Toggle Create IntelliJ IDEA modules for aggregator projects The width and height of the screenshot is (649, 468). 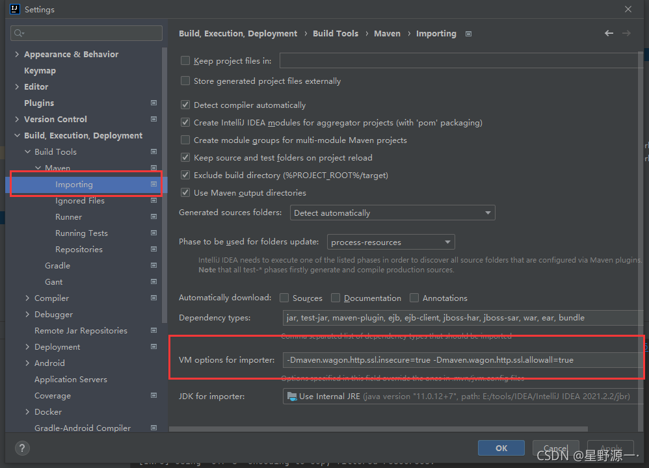185,122
